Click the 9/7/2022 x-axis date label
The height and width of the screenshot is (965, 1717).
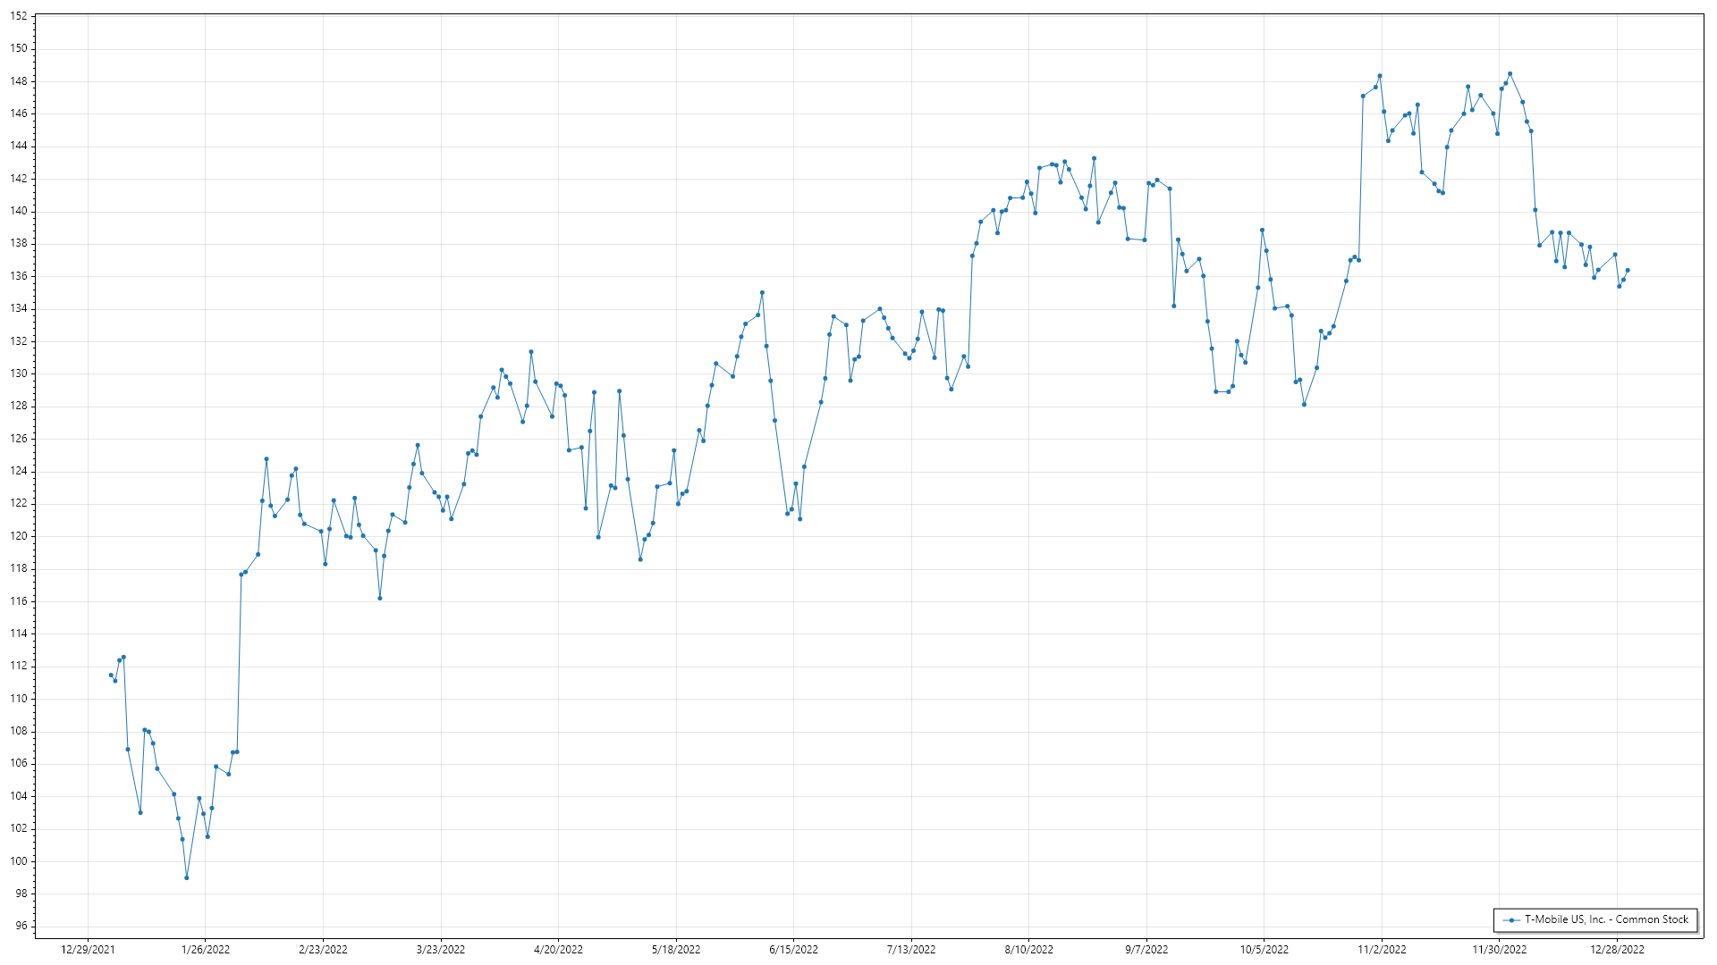click(x=1146, y=949)
